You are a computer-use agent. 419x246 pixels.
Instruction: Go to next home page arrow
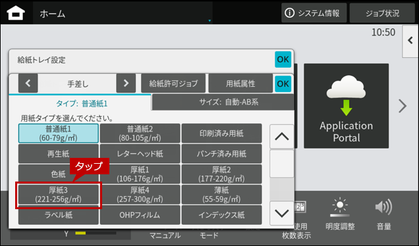403,106
